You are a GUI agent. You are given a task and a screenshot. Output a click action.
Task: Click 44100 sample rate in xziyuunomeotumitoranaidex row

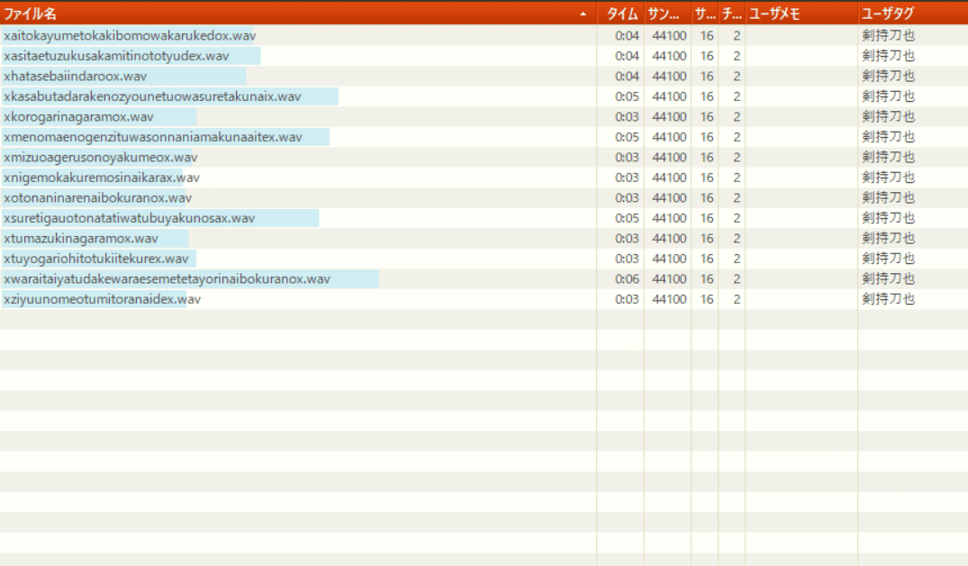[x=669, y=300]
